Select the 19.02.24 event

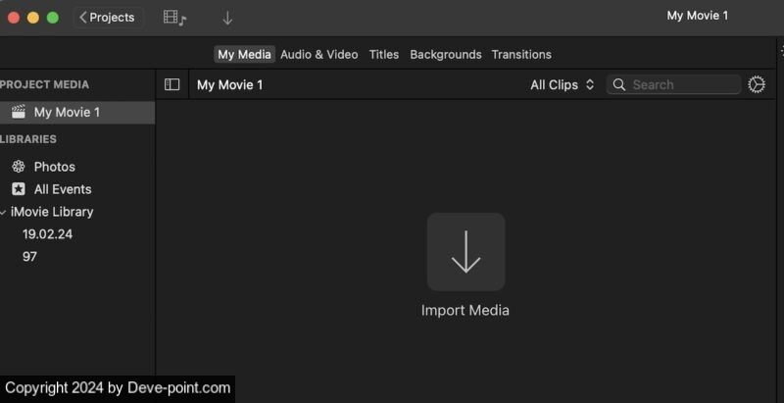pyautogui.click(x=47, y=234)
